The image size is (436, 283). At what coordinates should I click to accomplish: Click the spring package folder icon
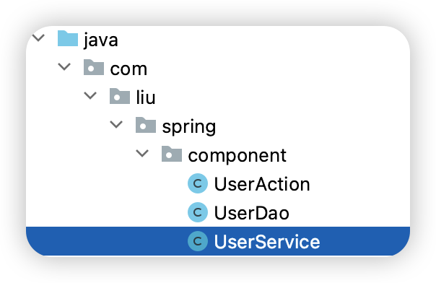click(x=146, y=125)
